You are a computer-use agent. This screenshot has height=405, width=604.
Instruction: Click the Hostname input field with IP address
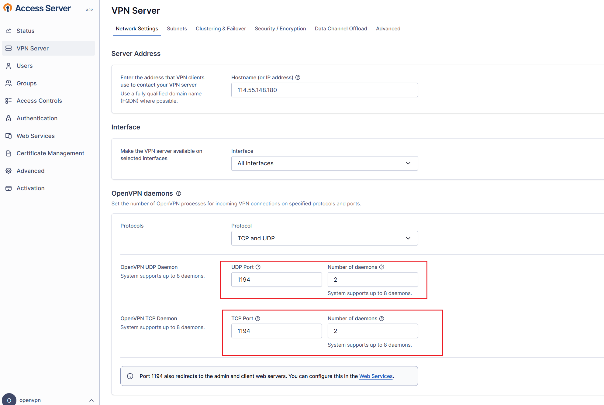click(324, 90)
